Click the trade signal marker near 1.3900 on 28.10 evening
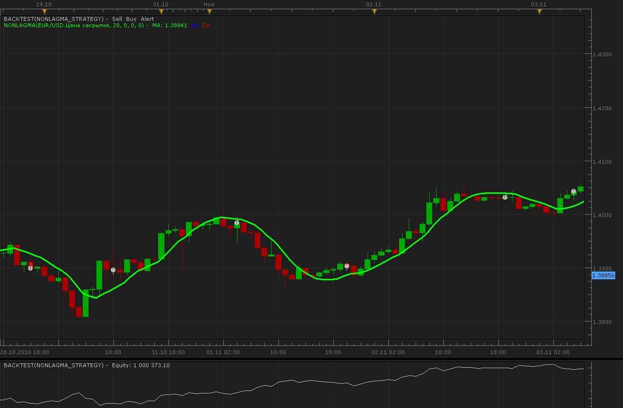 click(30, 268)
